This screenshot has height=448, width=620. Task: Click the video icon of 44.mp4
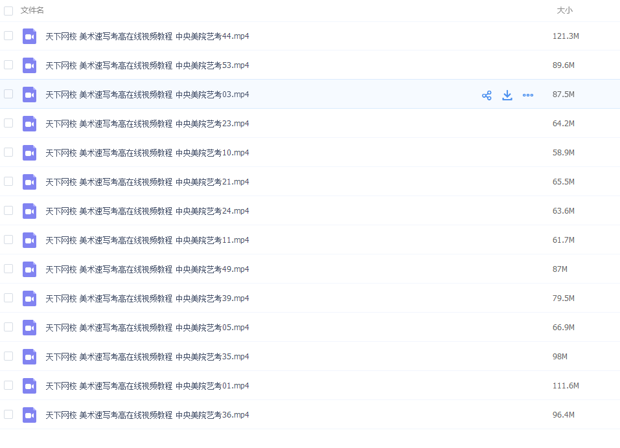(x=29, y=36)
